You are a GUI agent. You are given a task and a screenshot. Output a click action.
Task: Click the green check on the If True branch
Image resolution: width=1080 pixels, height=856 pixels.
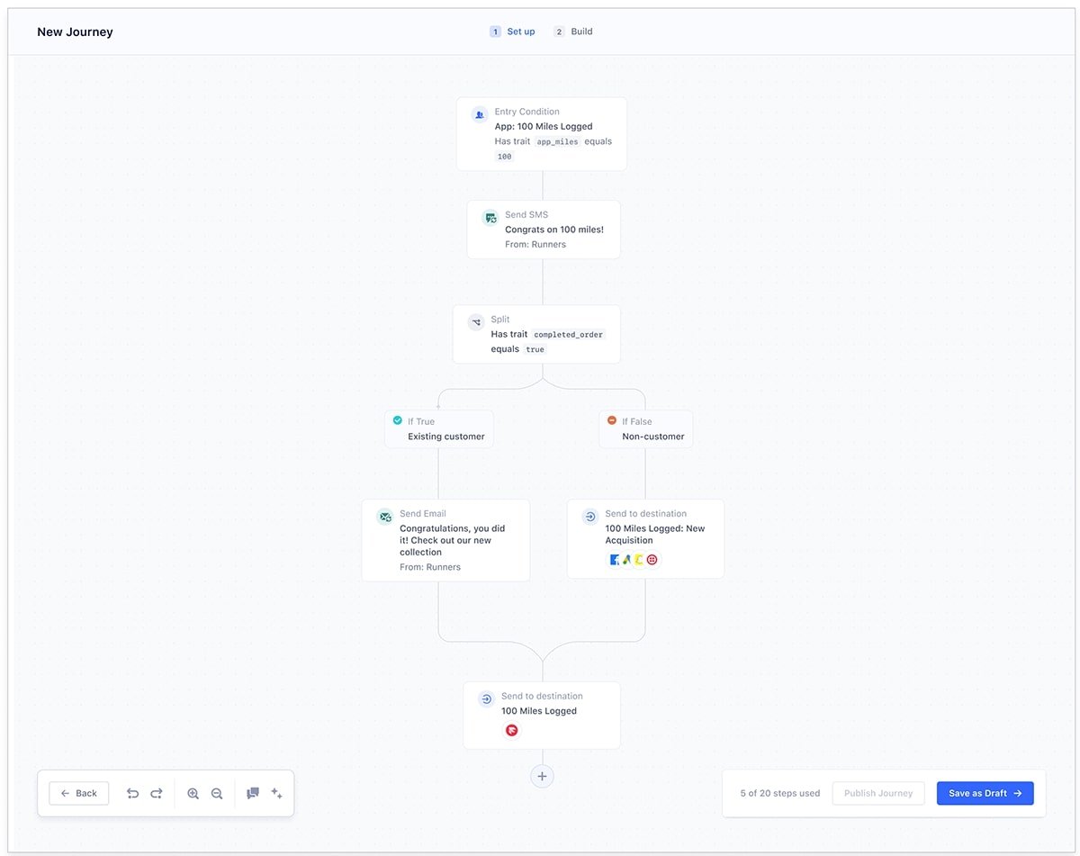click(x=396, y=419)
